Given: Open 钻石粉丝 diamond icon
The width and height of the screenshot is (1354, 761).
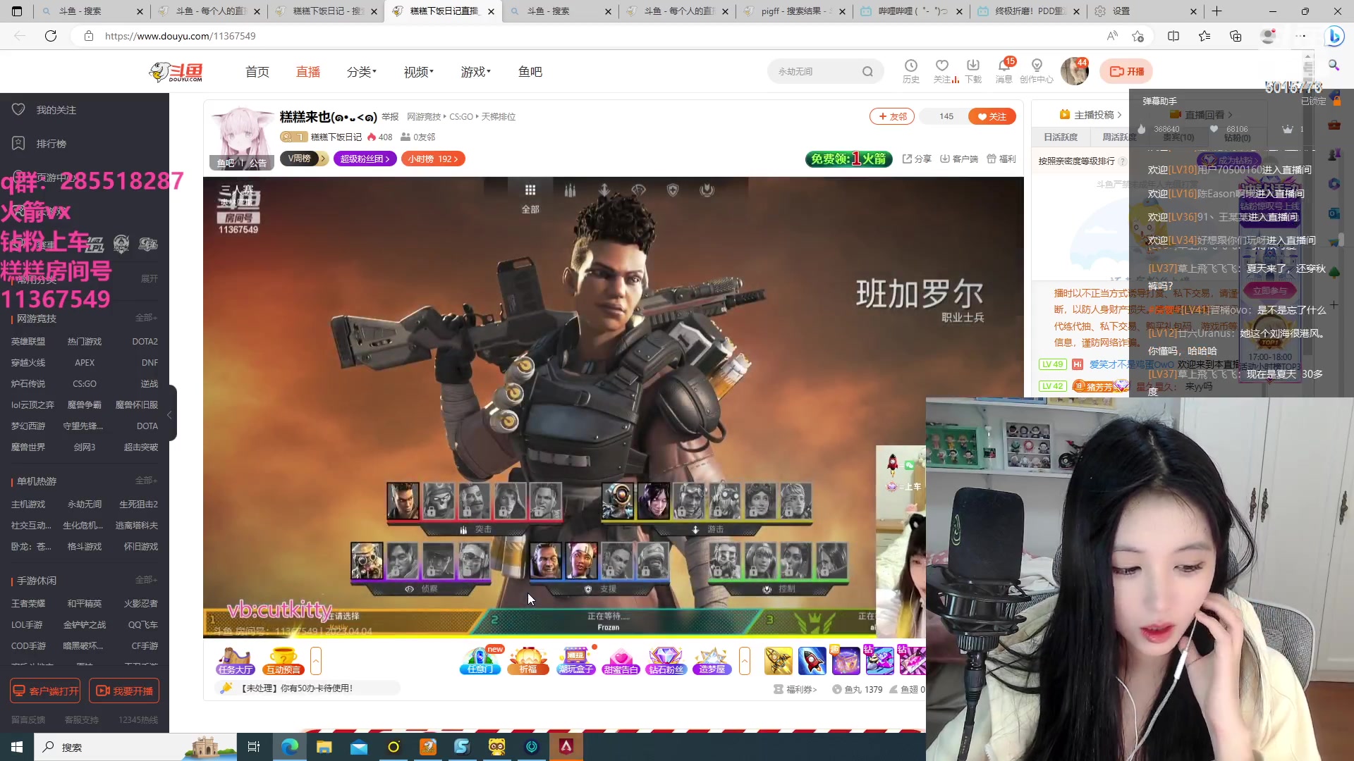Looking at the screenshot, I should 666,661.
